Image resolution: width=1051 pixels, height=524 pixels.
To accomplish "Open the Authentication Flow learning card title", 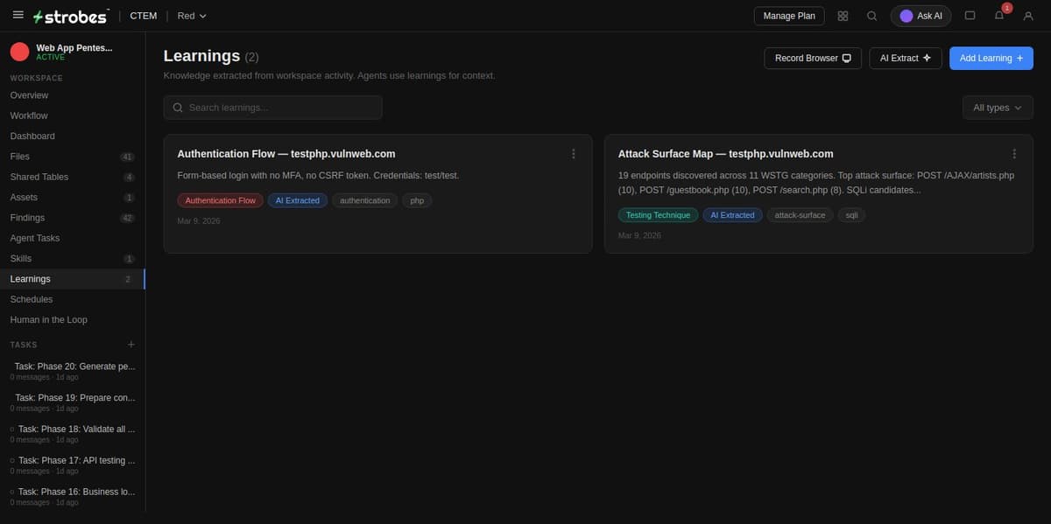I will [x=286, y=154].
